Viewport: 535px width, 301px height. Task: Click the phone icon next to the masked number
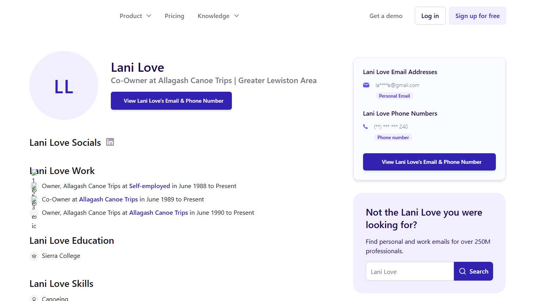(365, 126)
